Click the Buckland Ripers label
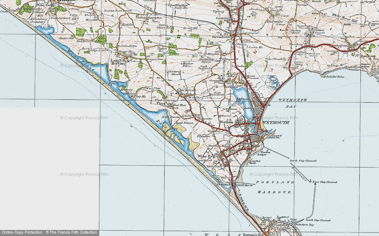This screenshot has height=236, width=379. [206, 60]
